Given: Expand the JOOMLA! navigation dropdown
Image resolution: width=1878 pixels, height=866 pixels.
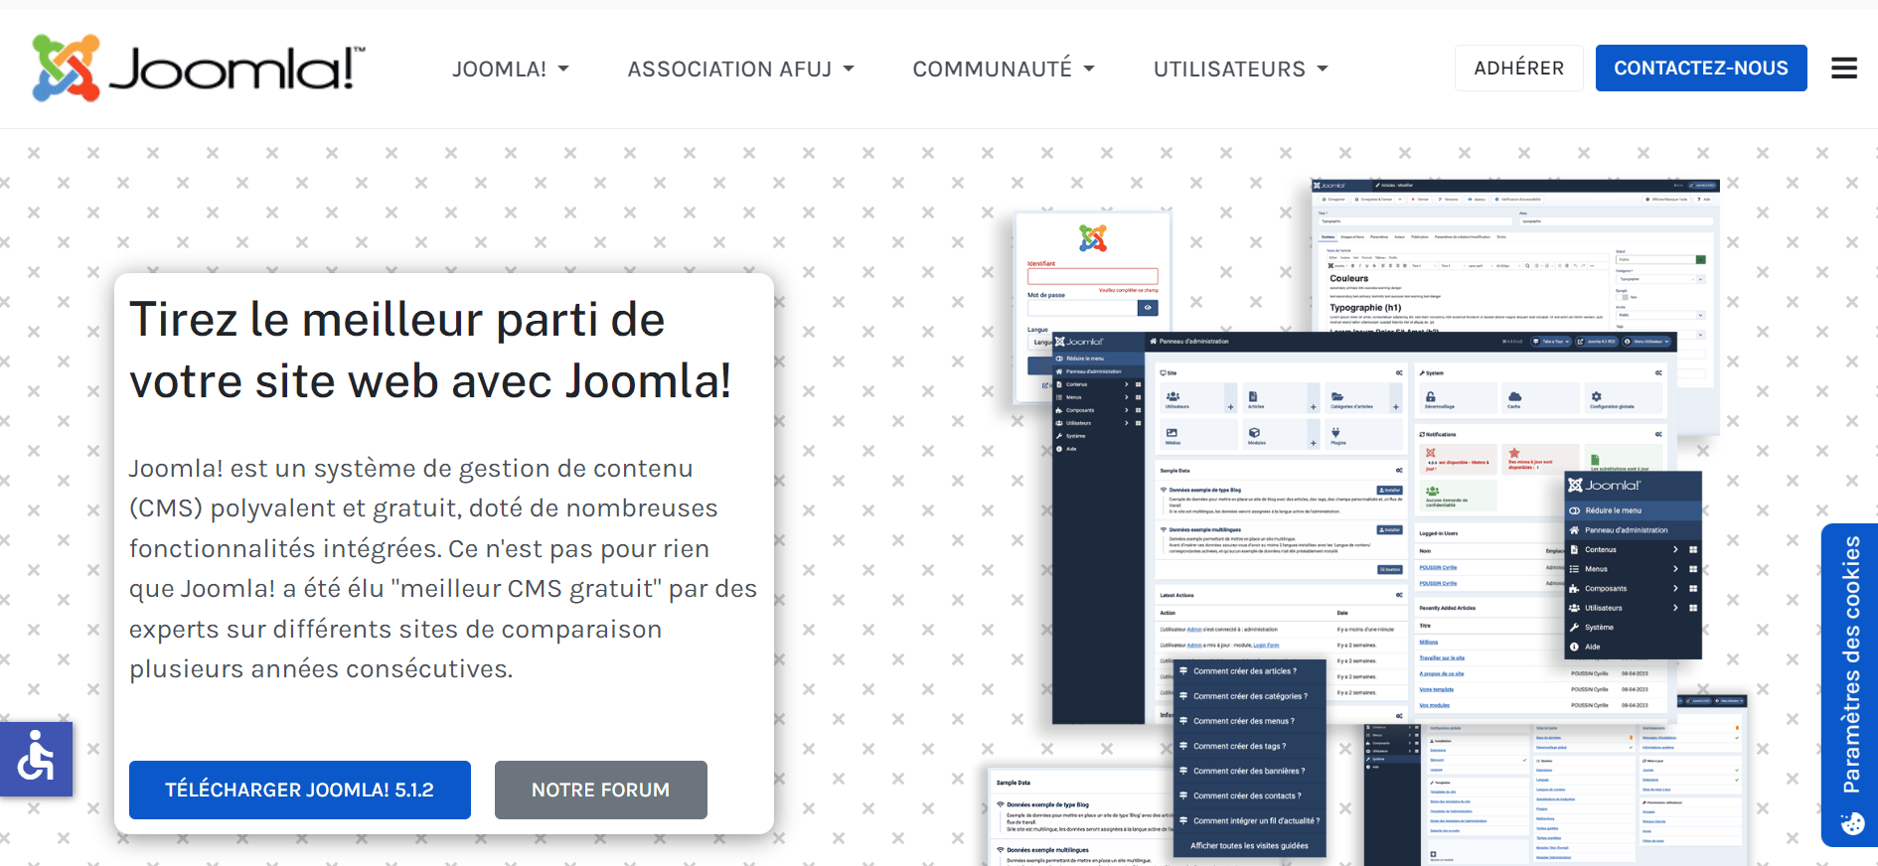Looking at the screenshot, I should [x=511, y=69].
